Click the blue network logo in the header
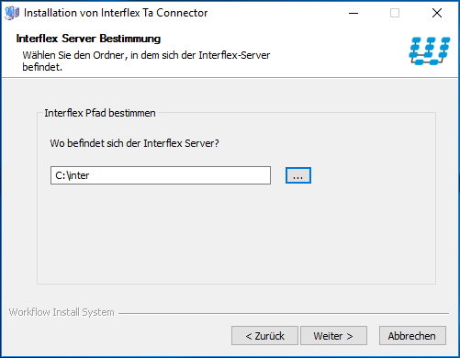Viewport: 460px width, 358px height. pyautogui.click(x=430, y=50)
